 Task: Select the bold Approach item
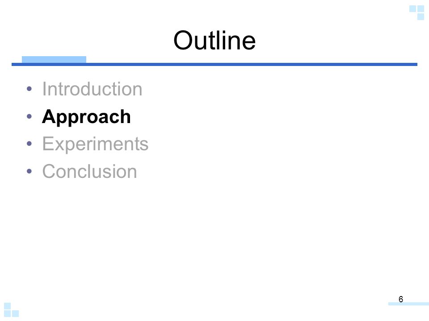(86, 117)
